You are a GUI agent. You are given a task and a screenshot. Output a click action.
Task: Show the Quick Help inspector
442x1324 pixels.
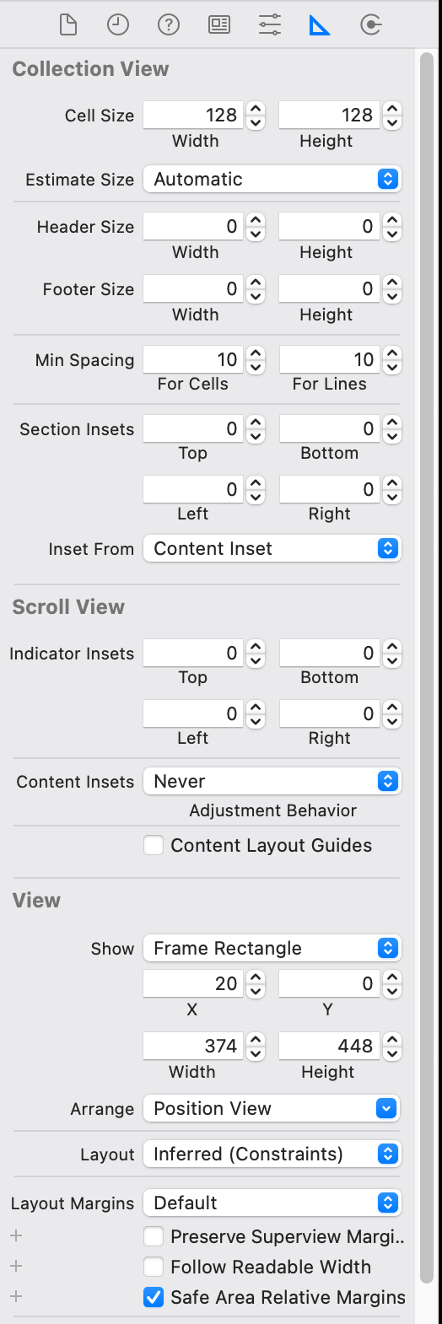coord(169,25)
